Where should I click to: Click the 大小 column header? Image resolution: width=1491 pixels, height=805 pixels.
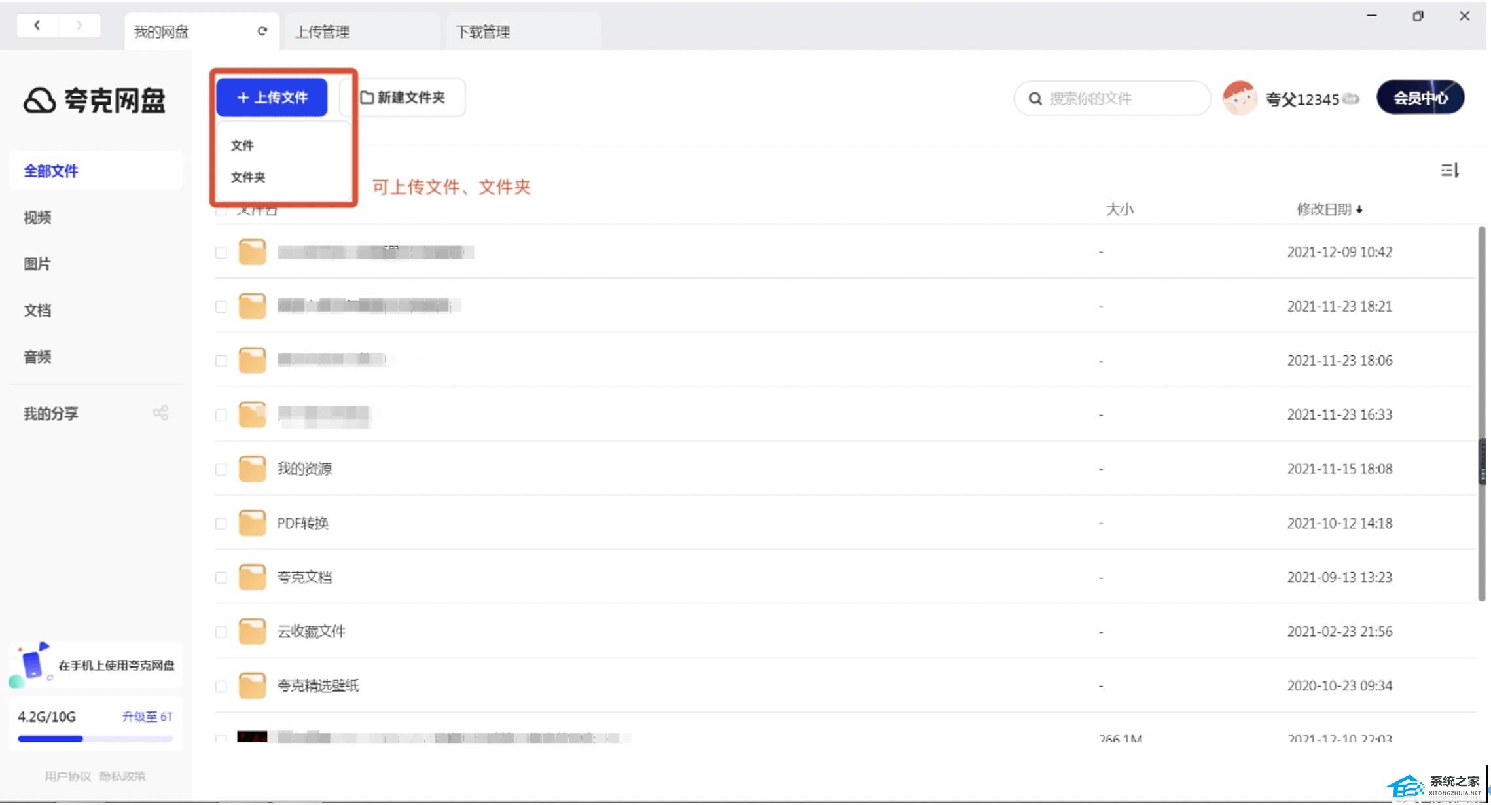(1119, 209)
